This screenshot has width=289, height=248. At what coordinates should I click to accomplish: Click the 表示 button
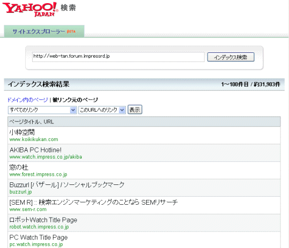click(135, 110)
